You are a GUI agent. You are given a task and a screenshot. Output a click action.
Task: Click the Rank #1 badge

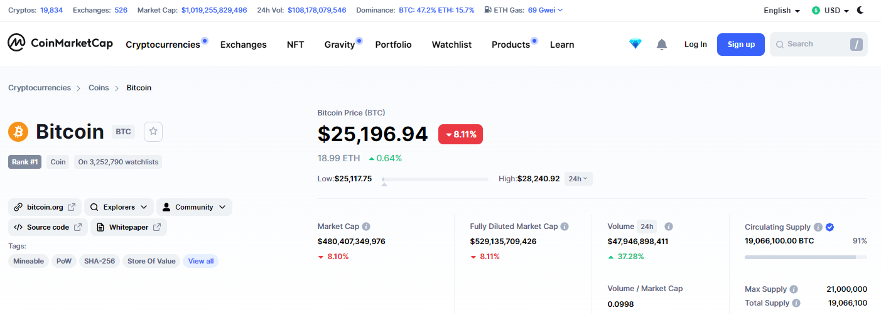25,162
